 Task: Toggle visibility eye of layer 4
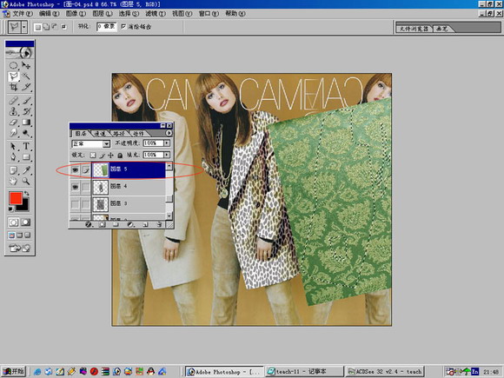(76, 187)
